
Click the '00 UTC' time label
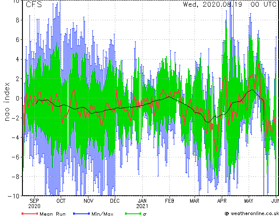click(x=264, y=4)
